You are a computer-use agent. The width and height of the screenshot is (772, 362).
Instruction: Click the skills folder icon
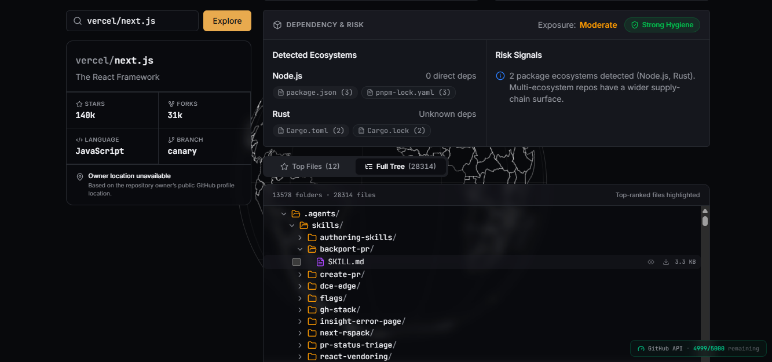pyautogui.click(x=304, y=226)
